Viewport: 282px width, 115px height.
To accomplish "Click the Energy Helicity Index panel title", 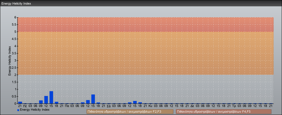I will coord(16,3).
